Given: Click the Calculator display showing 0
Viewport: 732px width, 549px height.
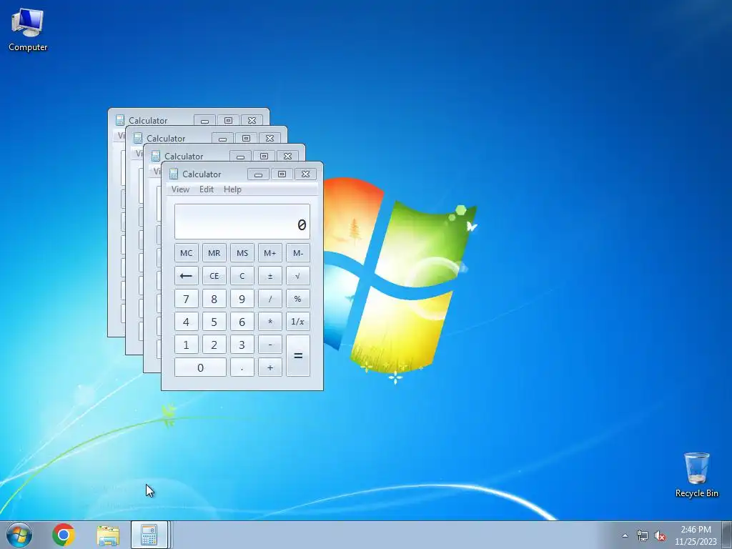Looking at the screenshot, I should (242, 222).
